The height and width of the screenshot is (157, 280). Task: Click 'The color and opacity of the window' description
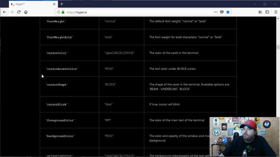[179, 138]
